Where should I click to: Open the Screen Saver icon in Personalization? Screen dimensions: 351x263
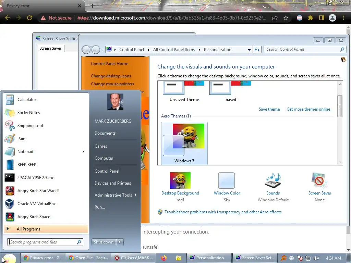coord(319,180)
